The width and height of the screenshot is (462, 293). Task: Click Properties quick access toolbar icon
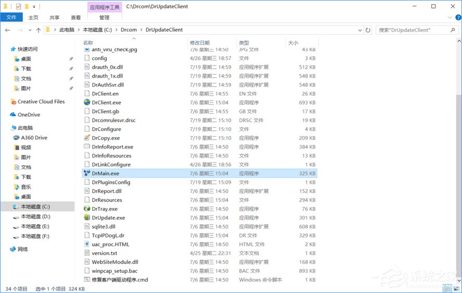click(x=18, y=6)
